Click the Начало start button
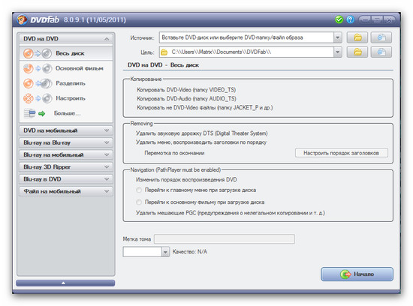Image resolution: width=413 pixels, height=306 pixels. [x=357, y=274]
